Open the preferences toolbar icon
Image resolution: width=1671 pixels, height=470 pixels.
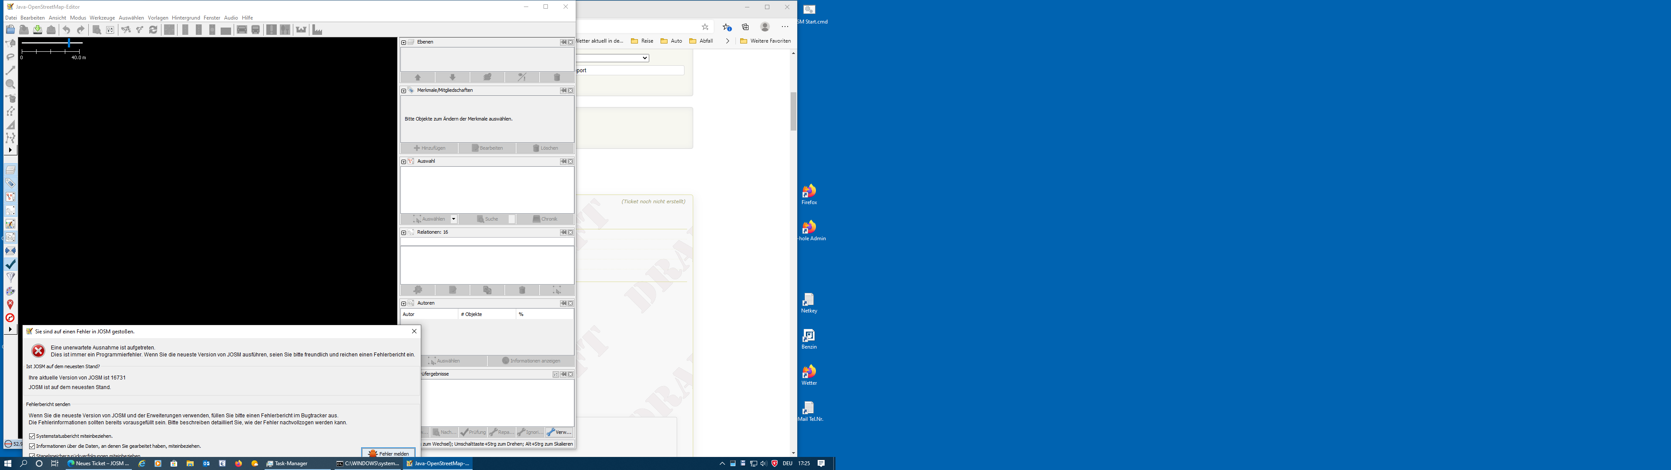pos(110,30)
